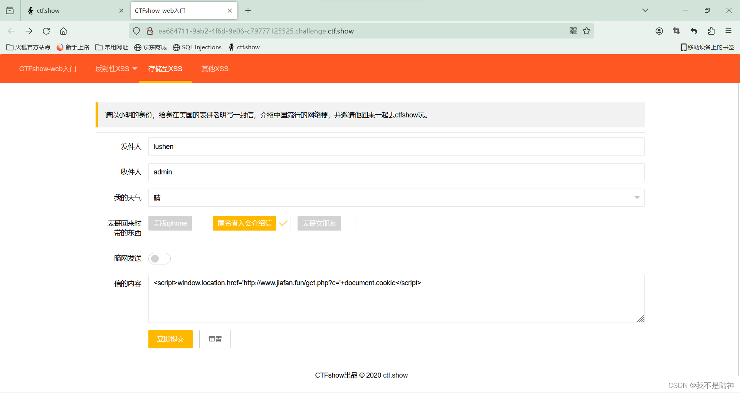Open the 火狐官方站点 bookmark folder

pos(29,47)
